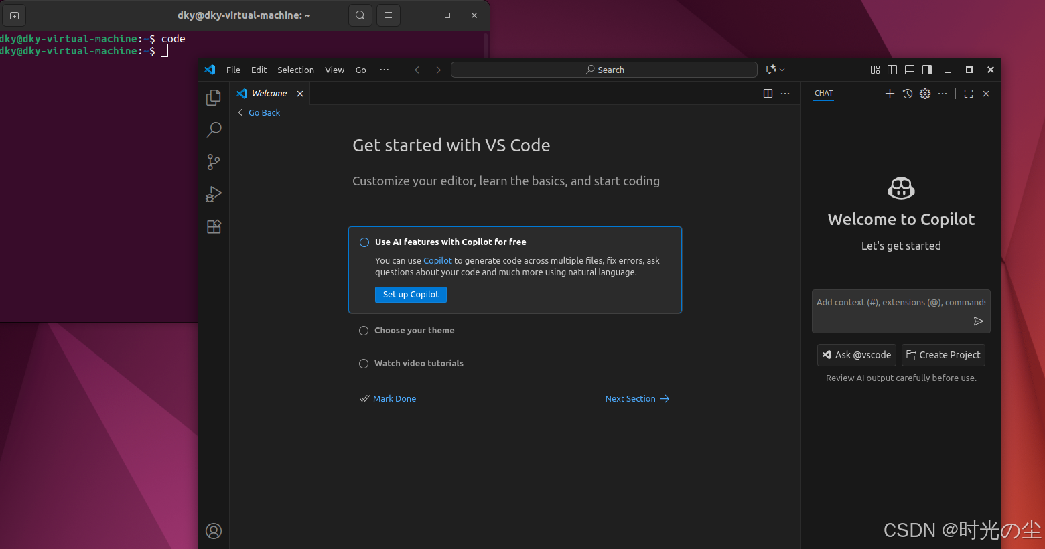Viewport: 1045px width, 549px height.
Task: Toggle the bottom panel
Action: pyautogui.click(x=910, y=70)
